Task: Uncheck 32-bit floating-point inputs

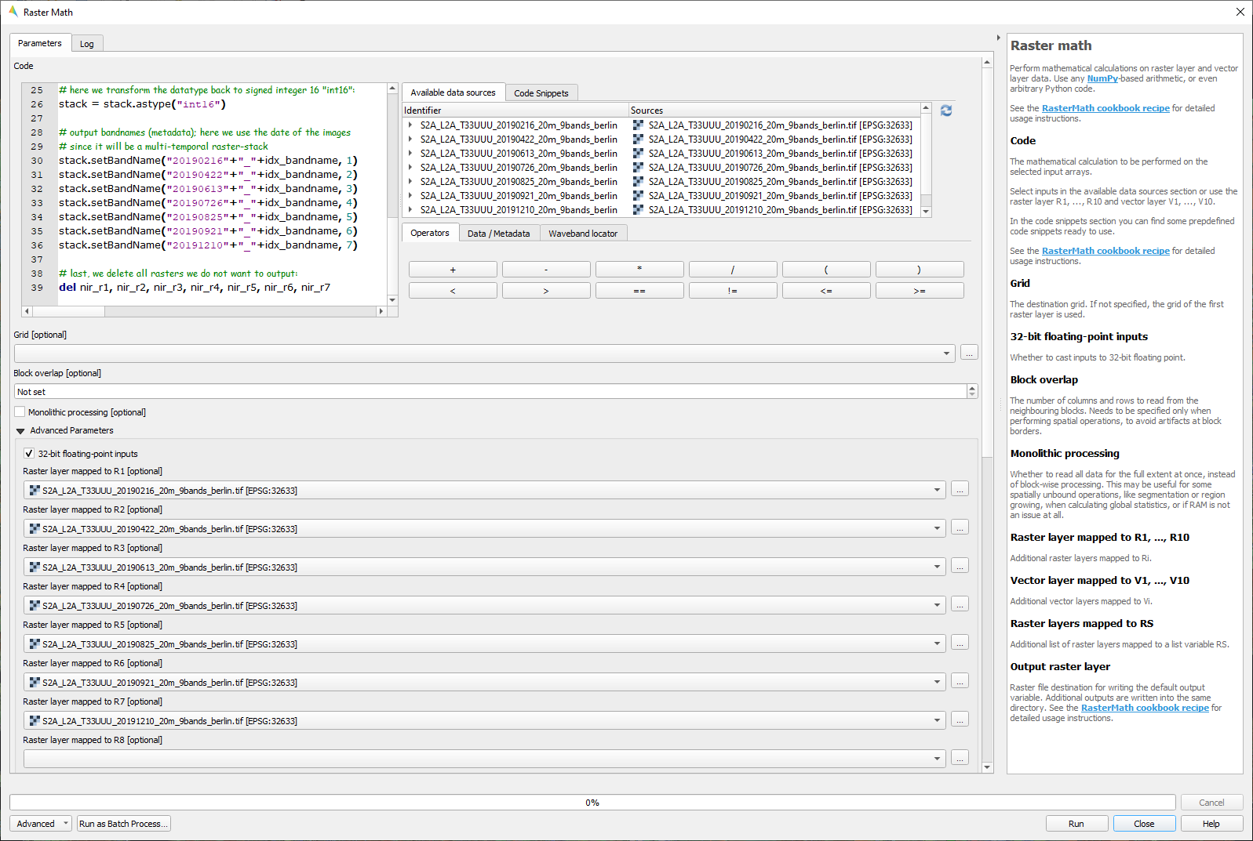Action: point(29,454)
